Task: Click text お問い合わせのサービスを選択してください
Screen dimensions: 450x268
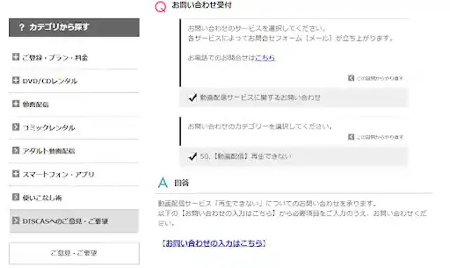Action: pos(257,28)
